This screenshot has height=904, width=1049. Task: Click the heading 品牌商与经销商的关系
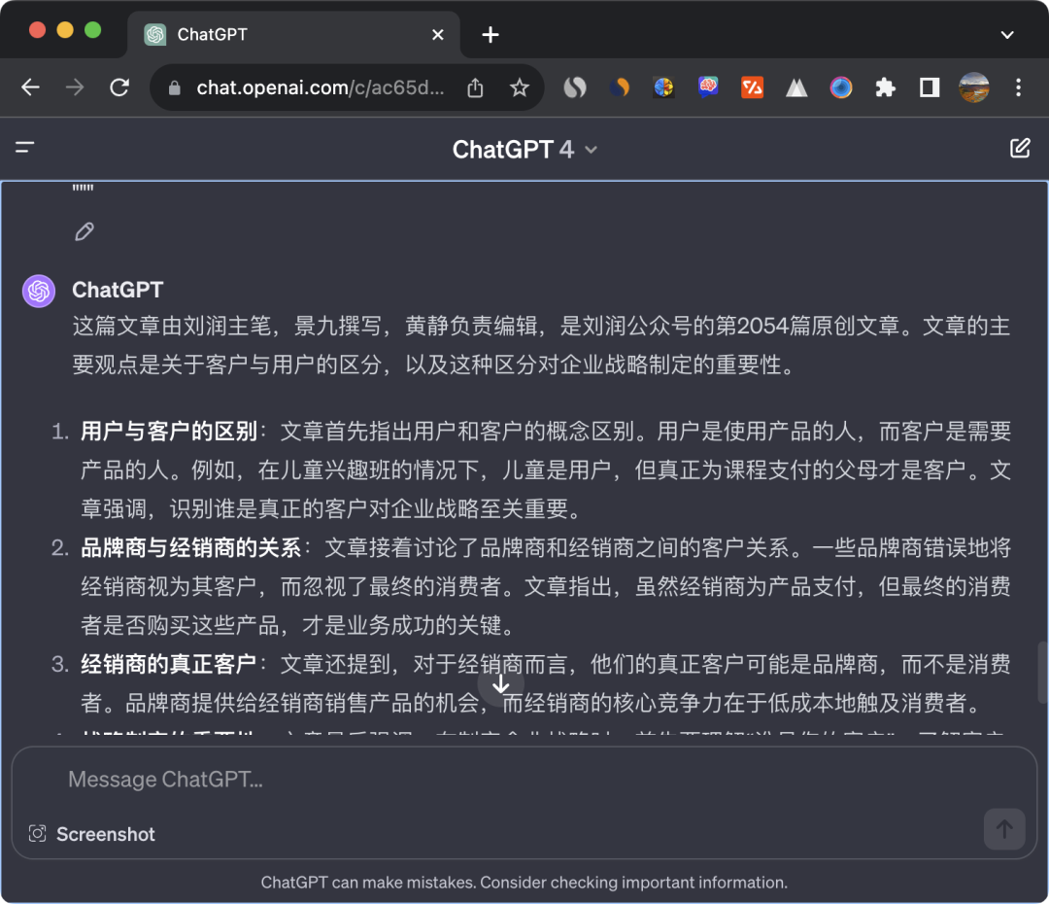(x=191, y=548)
